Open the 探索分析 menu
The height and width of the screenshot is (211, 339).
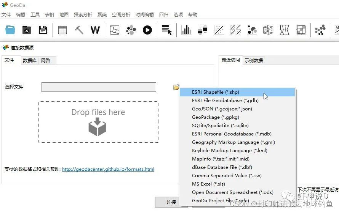[x=83, y=15]
